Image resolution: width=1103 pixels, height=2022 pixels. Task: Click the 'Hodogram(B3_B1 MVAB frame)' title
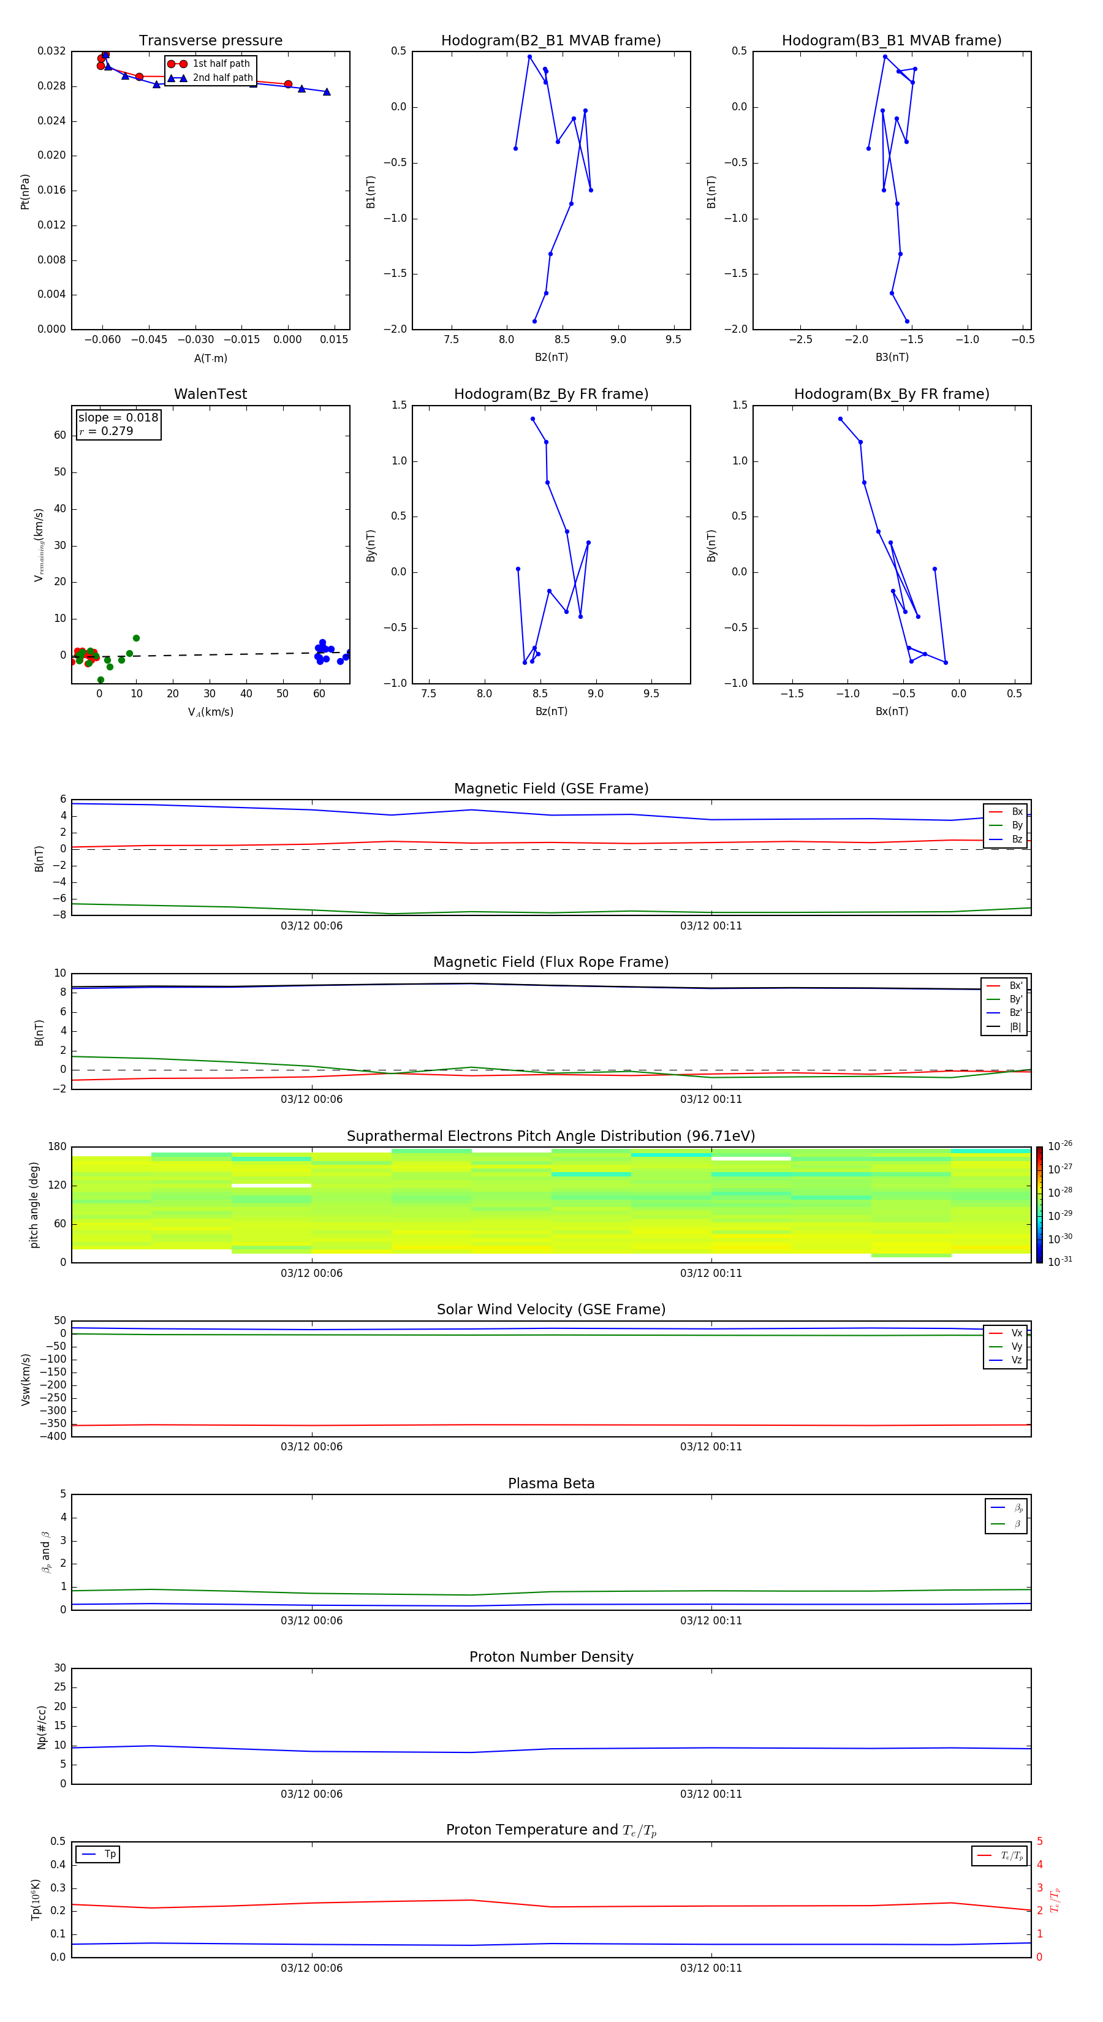click(892, 40)
